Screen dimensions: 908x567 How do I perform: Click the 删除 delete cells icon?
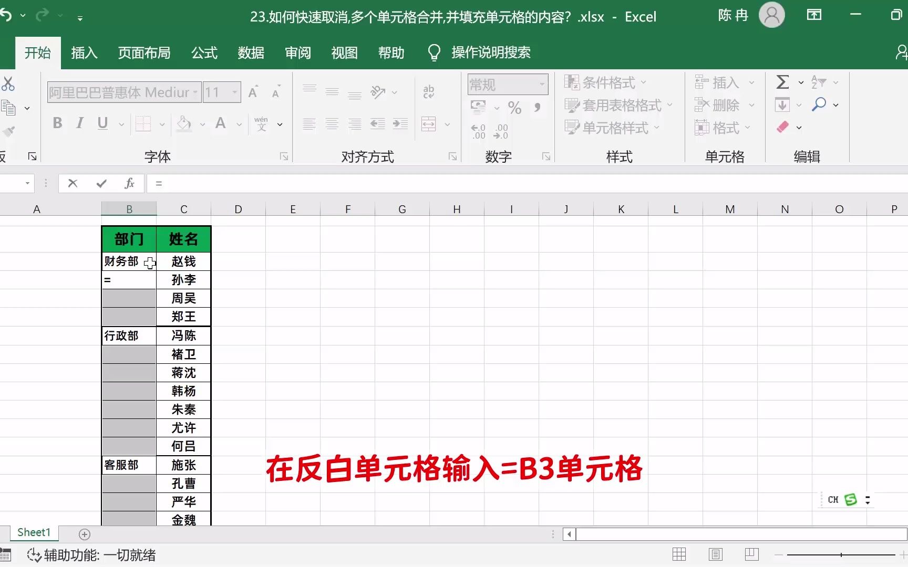tap(720, 104)
